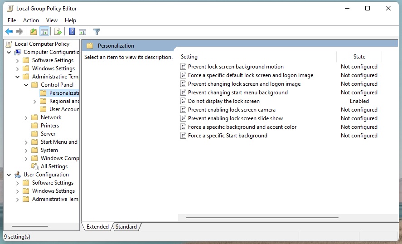The image size is (402, 244).
Task: Click horizontal scrollbar of the settings list
Action: pos(262,218)
